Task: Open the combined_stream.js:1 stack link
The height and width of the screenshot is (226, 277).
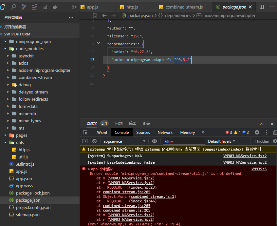Action: 153,196
